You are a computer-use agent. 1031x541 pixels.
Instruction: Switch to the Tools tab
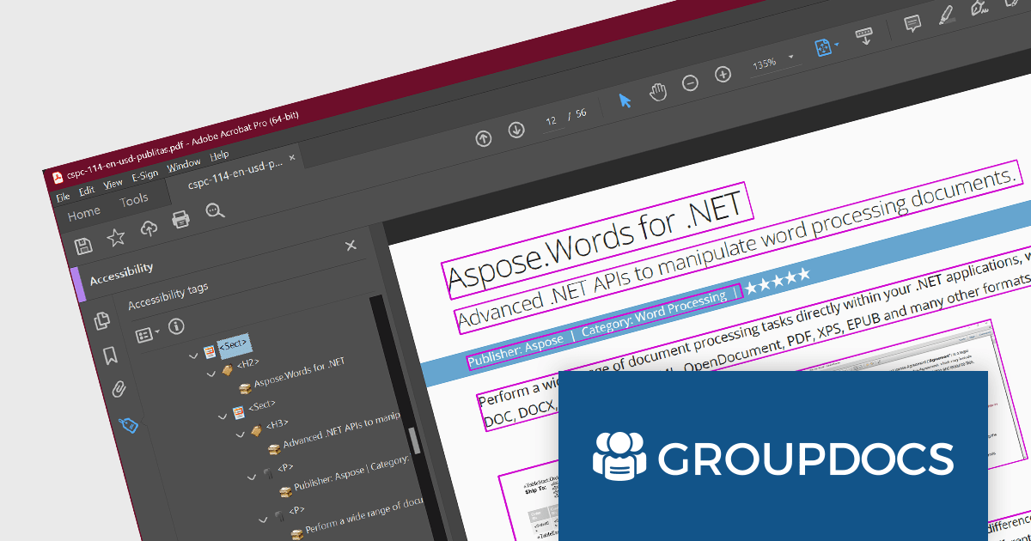[134, 200]
